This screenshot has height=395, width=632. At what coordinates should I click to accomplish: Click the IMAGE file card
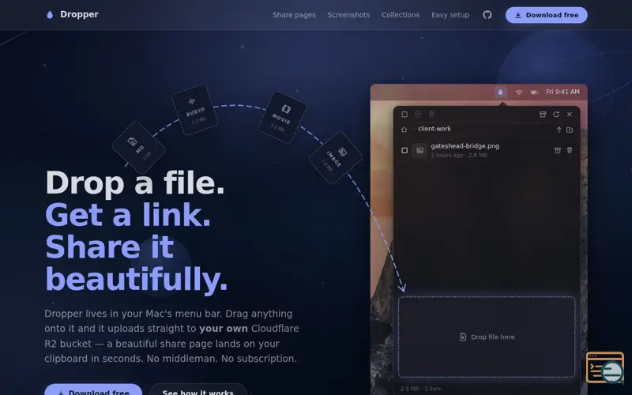[335, 158]
